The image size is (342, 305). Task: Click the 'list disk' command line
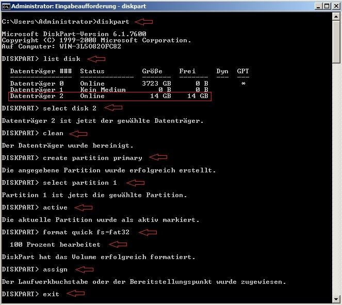[x=41, y=59]
